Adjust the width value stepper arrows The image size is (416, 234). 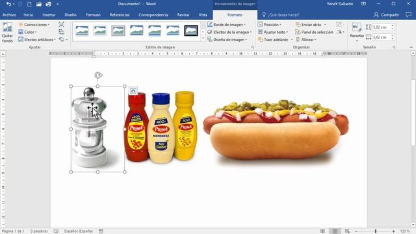(393, 37)
